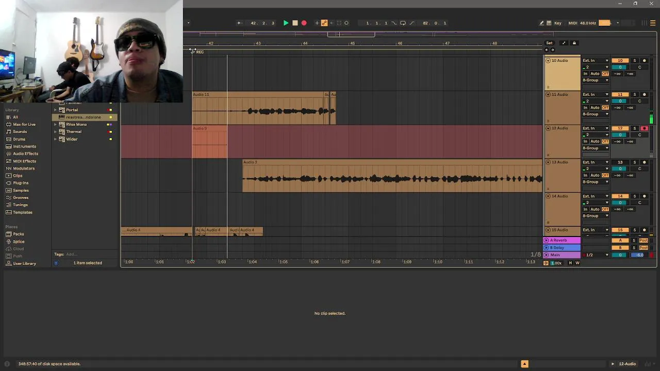Open the All category in Library
This screenshot has height=371, width=660.
15,117
